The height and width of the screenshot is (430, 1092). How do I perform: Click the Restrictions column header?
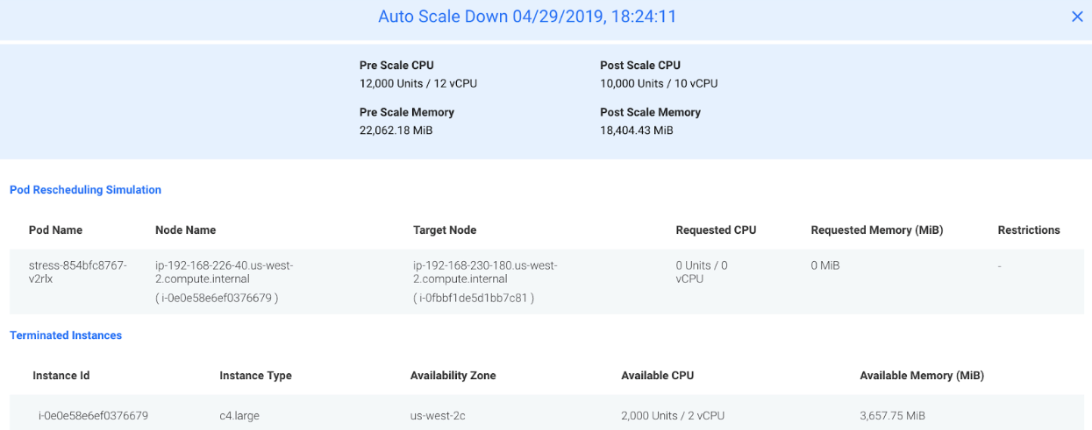tap(1029, 230)
